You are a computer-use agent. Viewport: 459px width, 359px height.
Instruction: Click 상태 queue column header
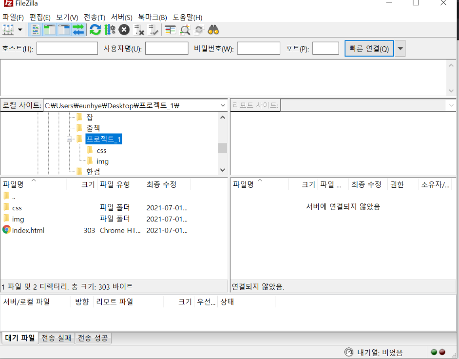point(247,301)
